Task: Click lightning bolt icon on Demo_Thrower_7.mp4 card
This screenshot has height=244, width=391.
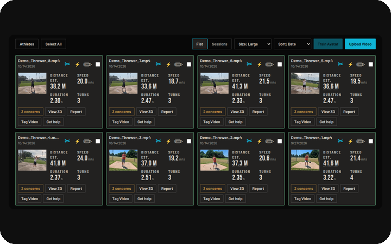Action: coord(168,65)
